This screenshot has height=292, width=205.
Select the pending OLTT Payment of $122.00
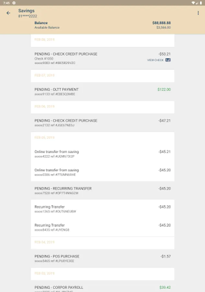point(102,91)
